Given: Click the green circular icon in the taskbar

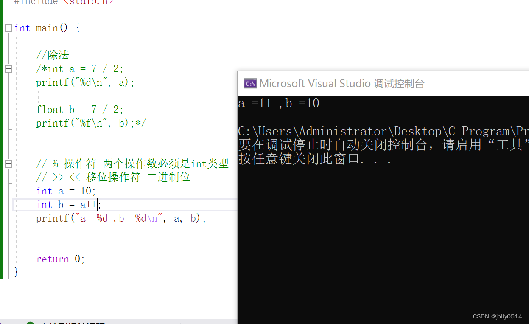Looking at the screenshot, I should tap(30, 324).
